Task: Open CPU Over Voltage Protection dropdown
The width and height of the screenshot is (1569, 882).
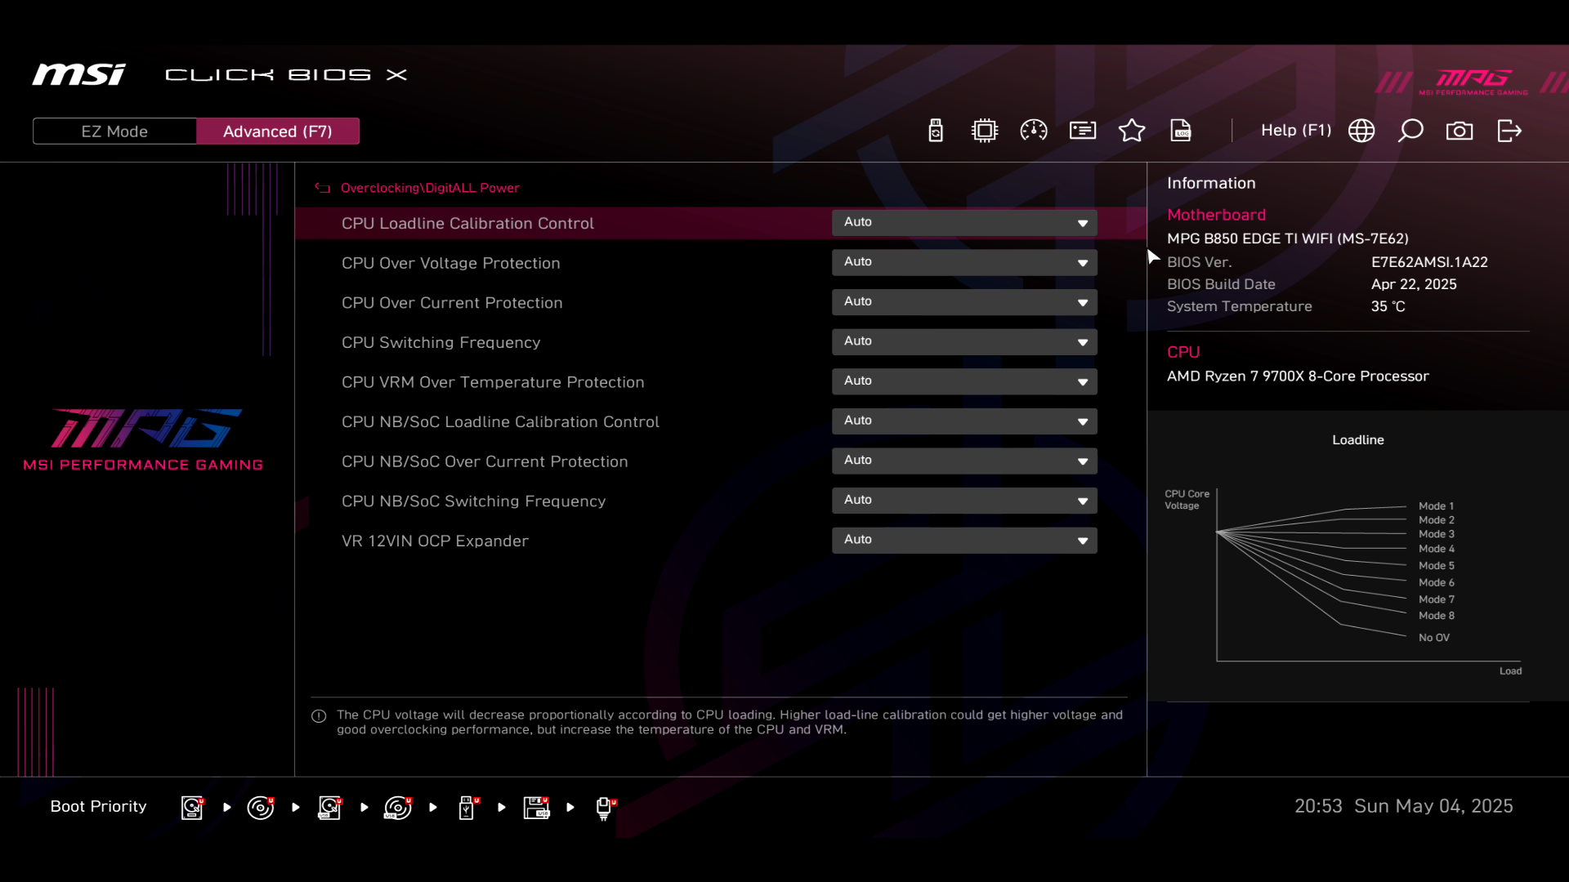Action: click(x=964, y=262)
